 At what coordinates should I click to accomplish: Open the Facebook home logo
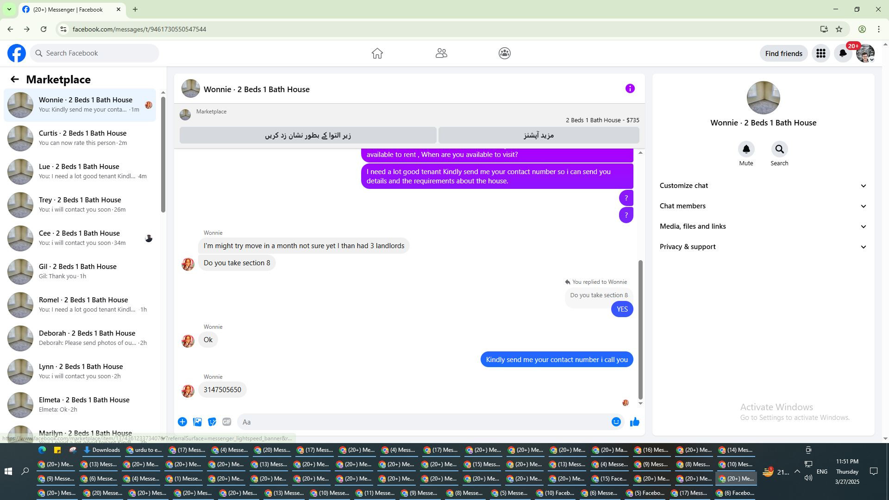[x=17, y=53]
